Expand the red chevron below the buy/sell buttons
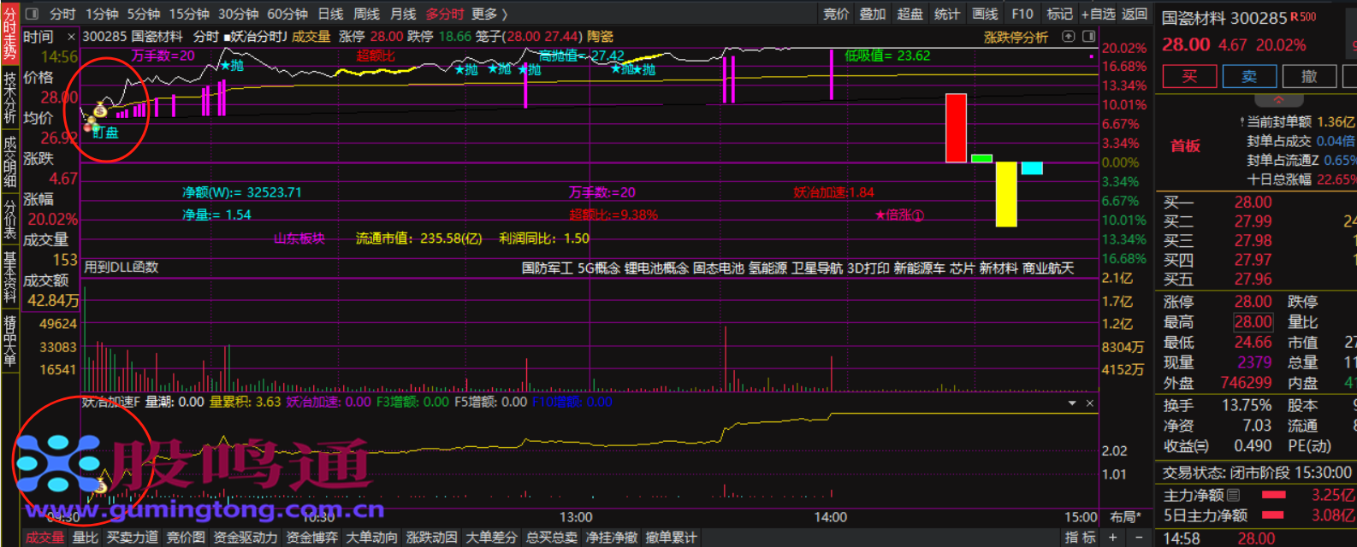The height and width of the screenshot is (547, 1357). pyautogui.click(x=1254, y=100)
